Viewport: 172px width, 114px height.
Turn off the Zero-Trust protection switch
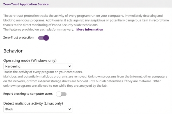tap(43, 38)
